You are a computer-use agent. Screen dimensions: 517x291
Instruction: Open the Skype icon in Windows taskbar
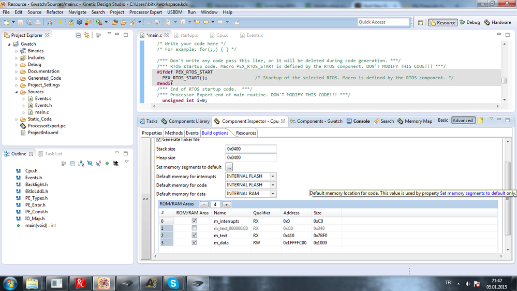[x=173, y=283]
